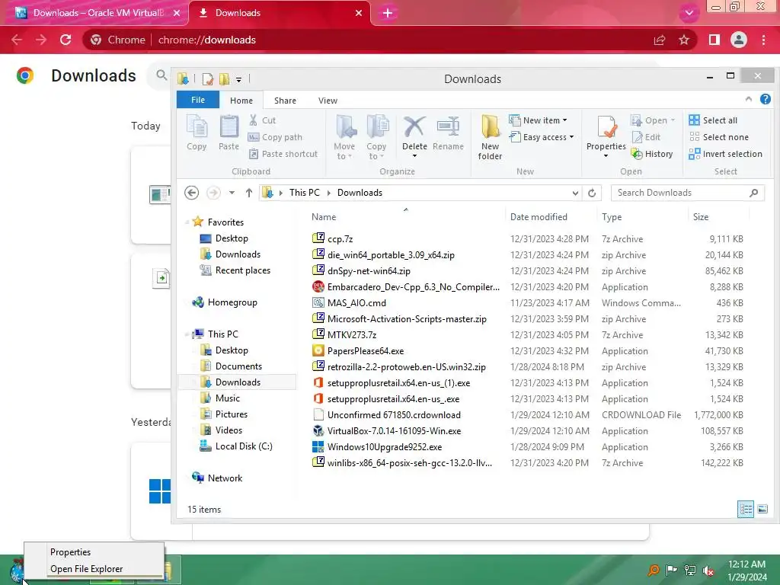Open the Delete options dropdown arrow
The height and width of the screenshot is (585, 780).
pyautogui.click(x=414, y=156)
